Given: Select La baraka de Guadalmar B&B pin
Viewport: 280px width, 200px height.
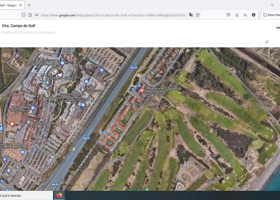Looking at the screenshot, I should 141,91.
